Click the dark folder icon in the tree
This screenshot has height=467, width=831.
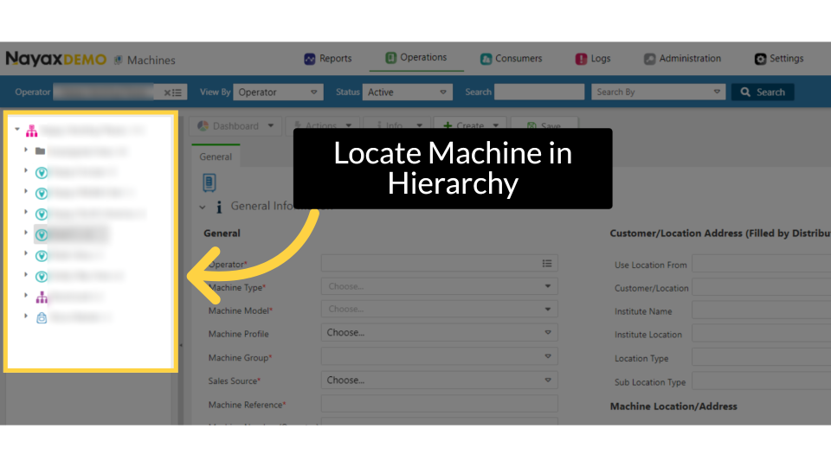click(41, 151)
